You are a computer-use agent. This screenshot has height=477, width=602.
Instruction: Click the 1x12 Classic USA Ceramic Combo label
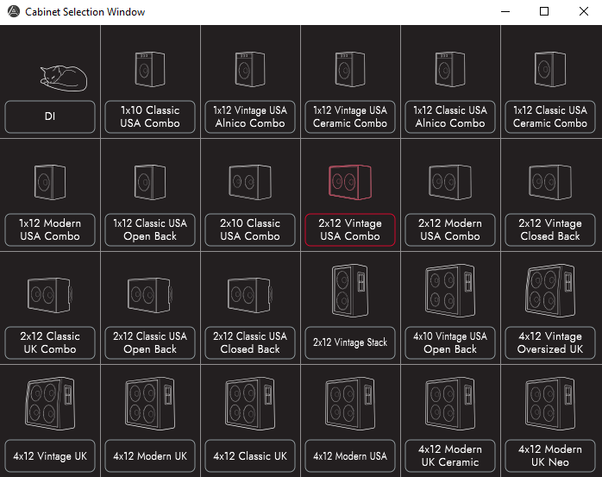(550, 116)
